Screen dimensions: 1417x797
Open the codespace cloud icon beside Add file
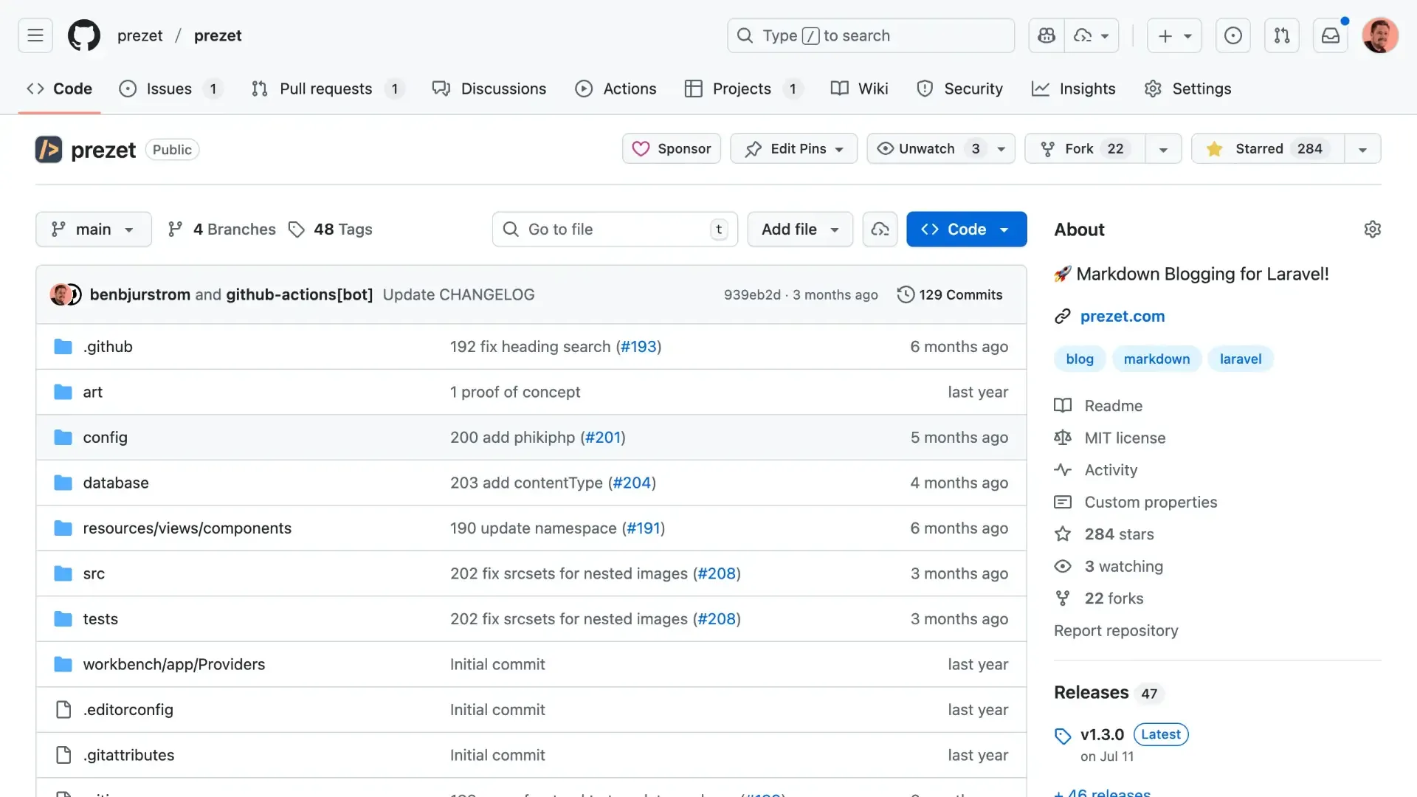coord(880,230)
